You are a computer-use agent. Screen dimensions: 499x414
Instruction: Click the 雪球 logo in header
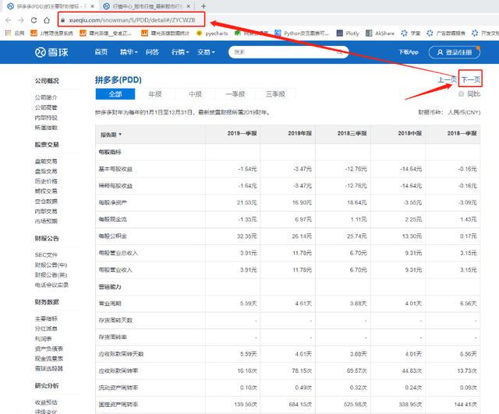(x=51, y=52)
